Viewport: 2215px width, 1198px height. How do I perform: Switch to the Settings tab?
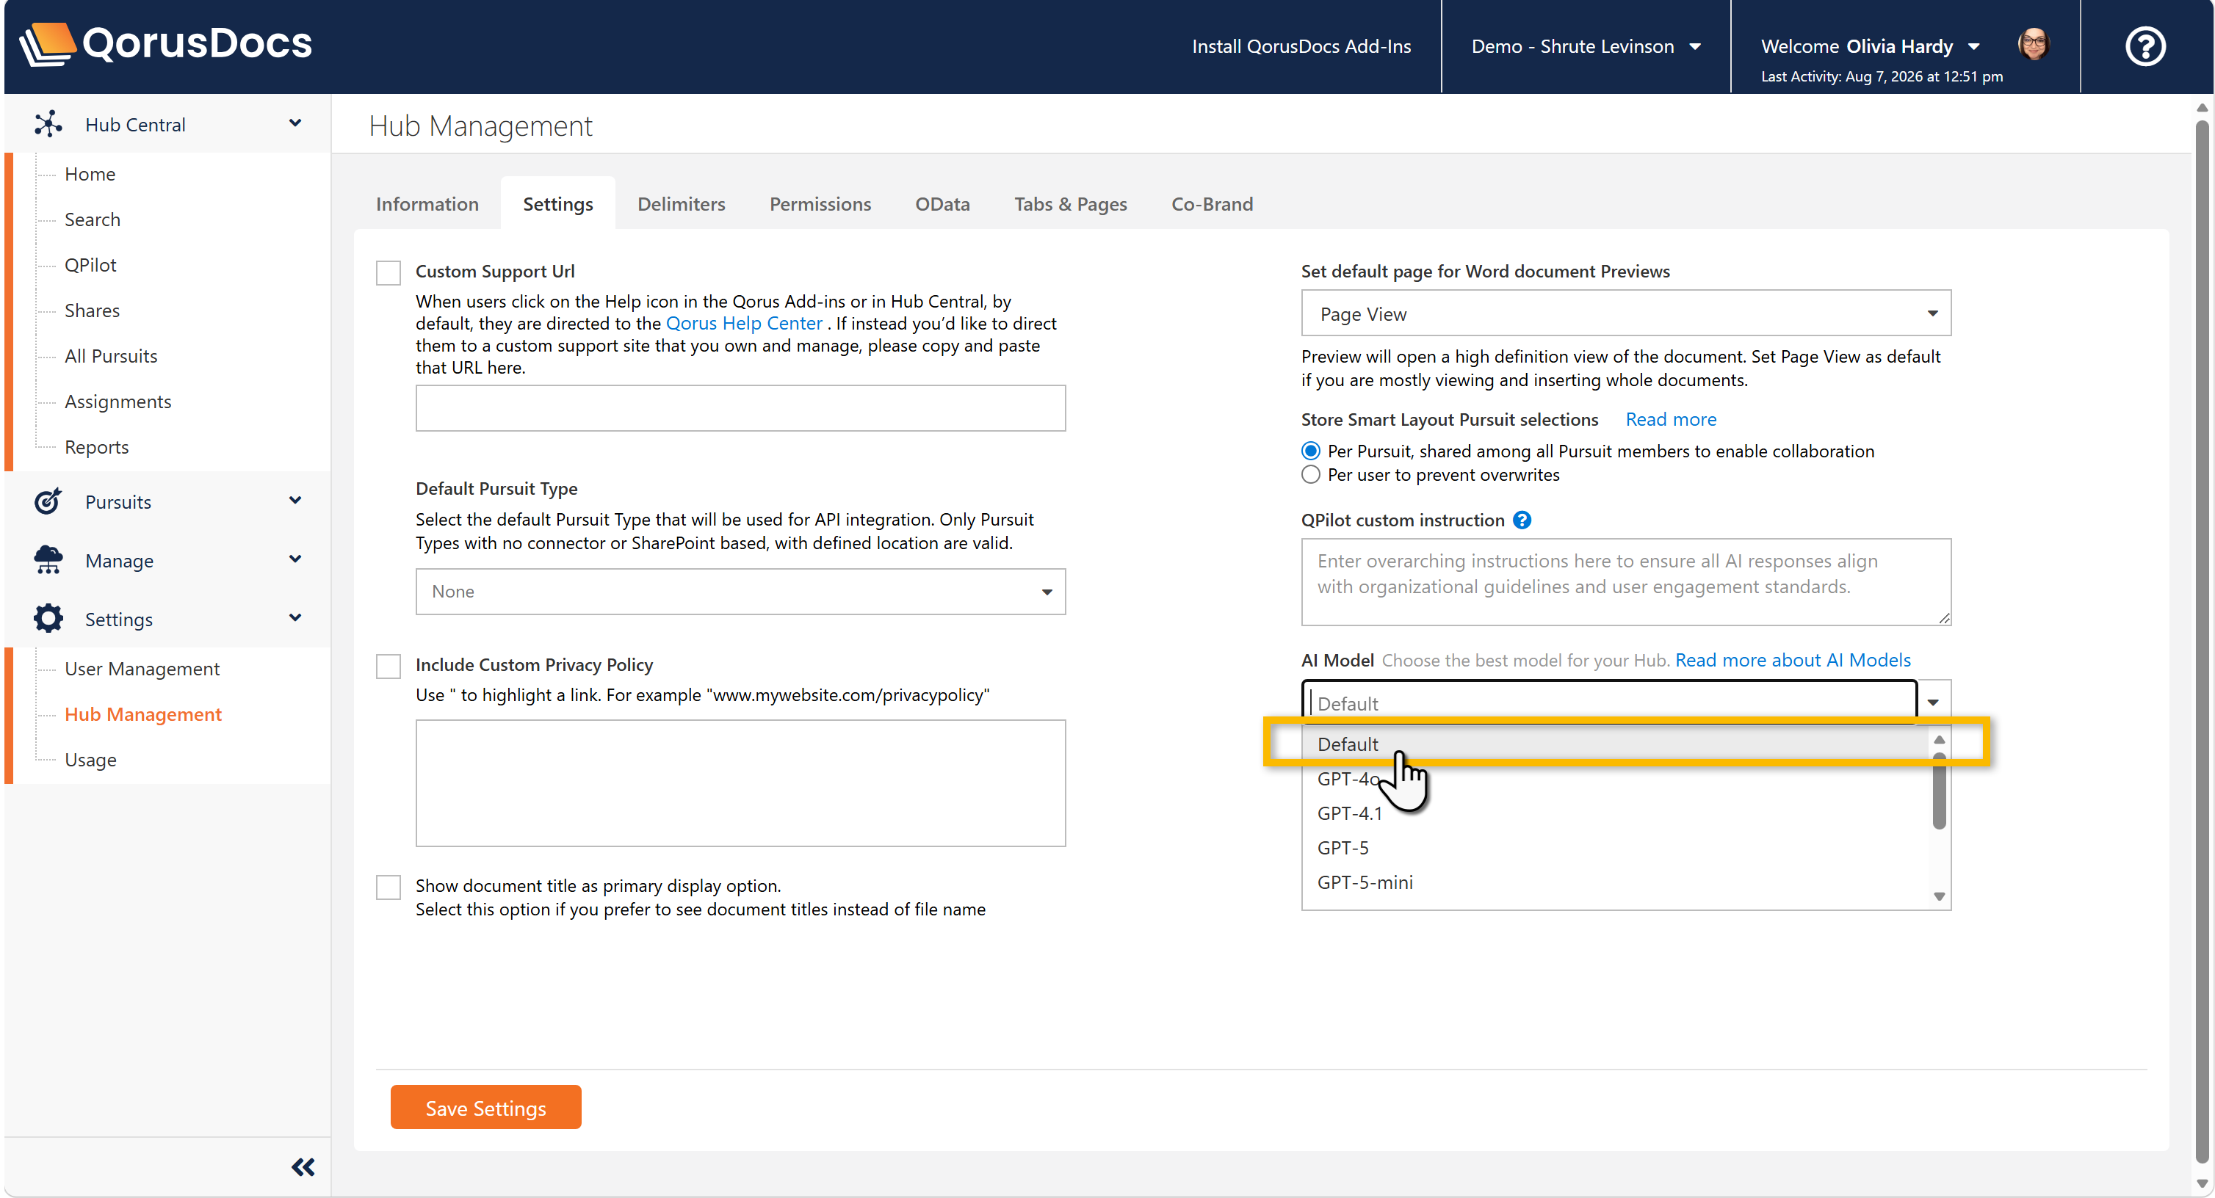pyautogui.click(x=557, y=203)
